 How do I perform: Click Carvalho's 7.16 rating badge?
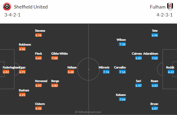tap(122, 72)
